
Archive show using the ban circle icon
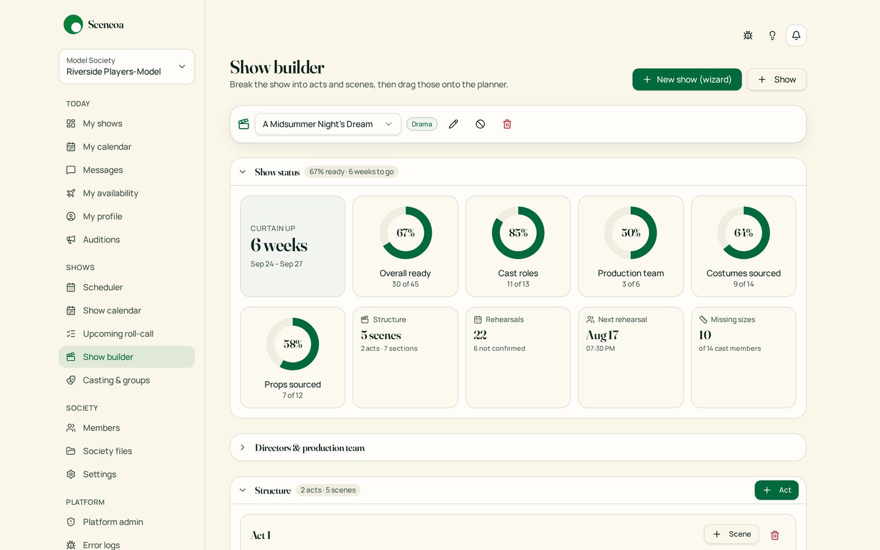point(480,124)
